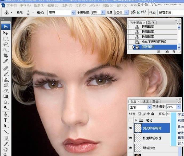Select the Horizontal Type tool
184x156 pixels.
[5, 120]
